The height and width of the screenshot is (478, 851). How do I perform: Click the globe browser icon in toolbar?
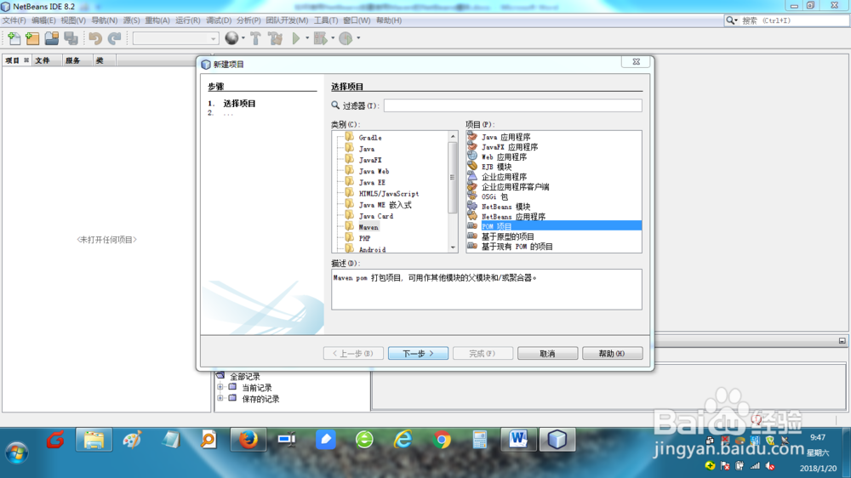(231, 38)
